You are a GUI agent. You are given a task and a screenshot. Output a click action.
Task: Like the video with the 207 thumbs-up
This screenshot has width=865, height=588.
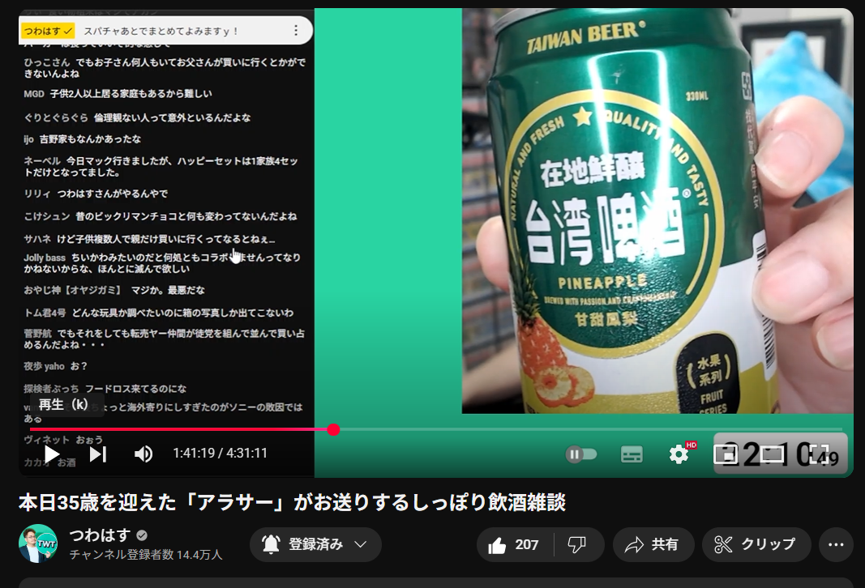(x=515, y=544)
